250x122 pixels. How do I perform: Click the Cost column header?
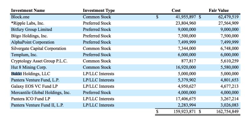coord(176,11)
